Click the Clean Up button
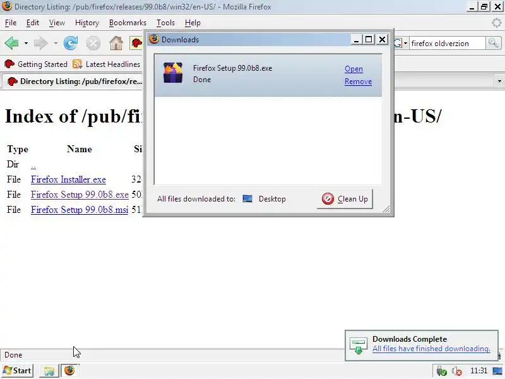Viewport: 505px width, 379px height. click(345, 199)
